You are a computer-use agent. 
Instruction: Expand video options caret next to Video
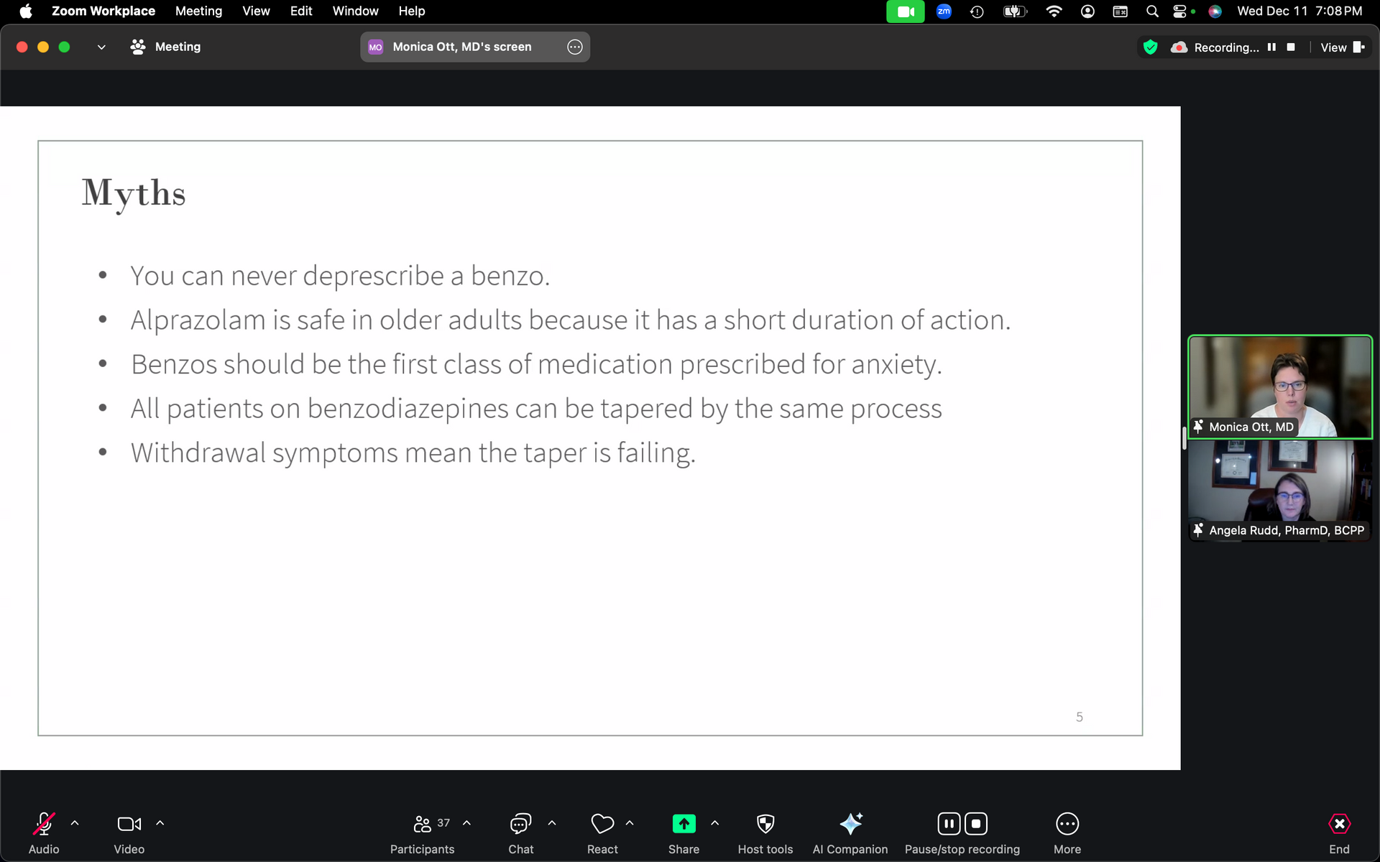pyautogui.click(x=160, y=823)
